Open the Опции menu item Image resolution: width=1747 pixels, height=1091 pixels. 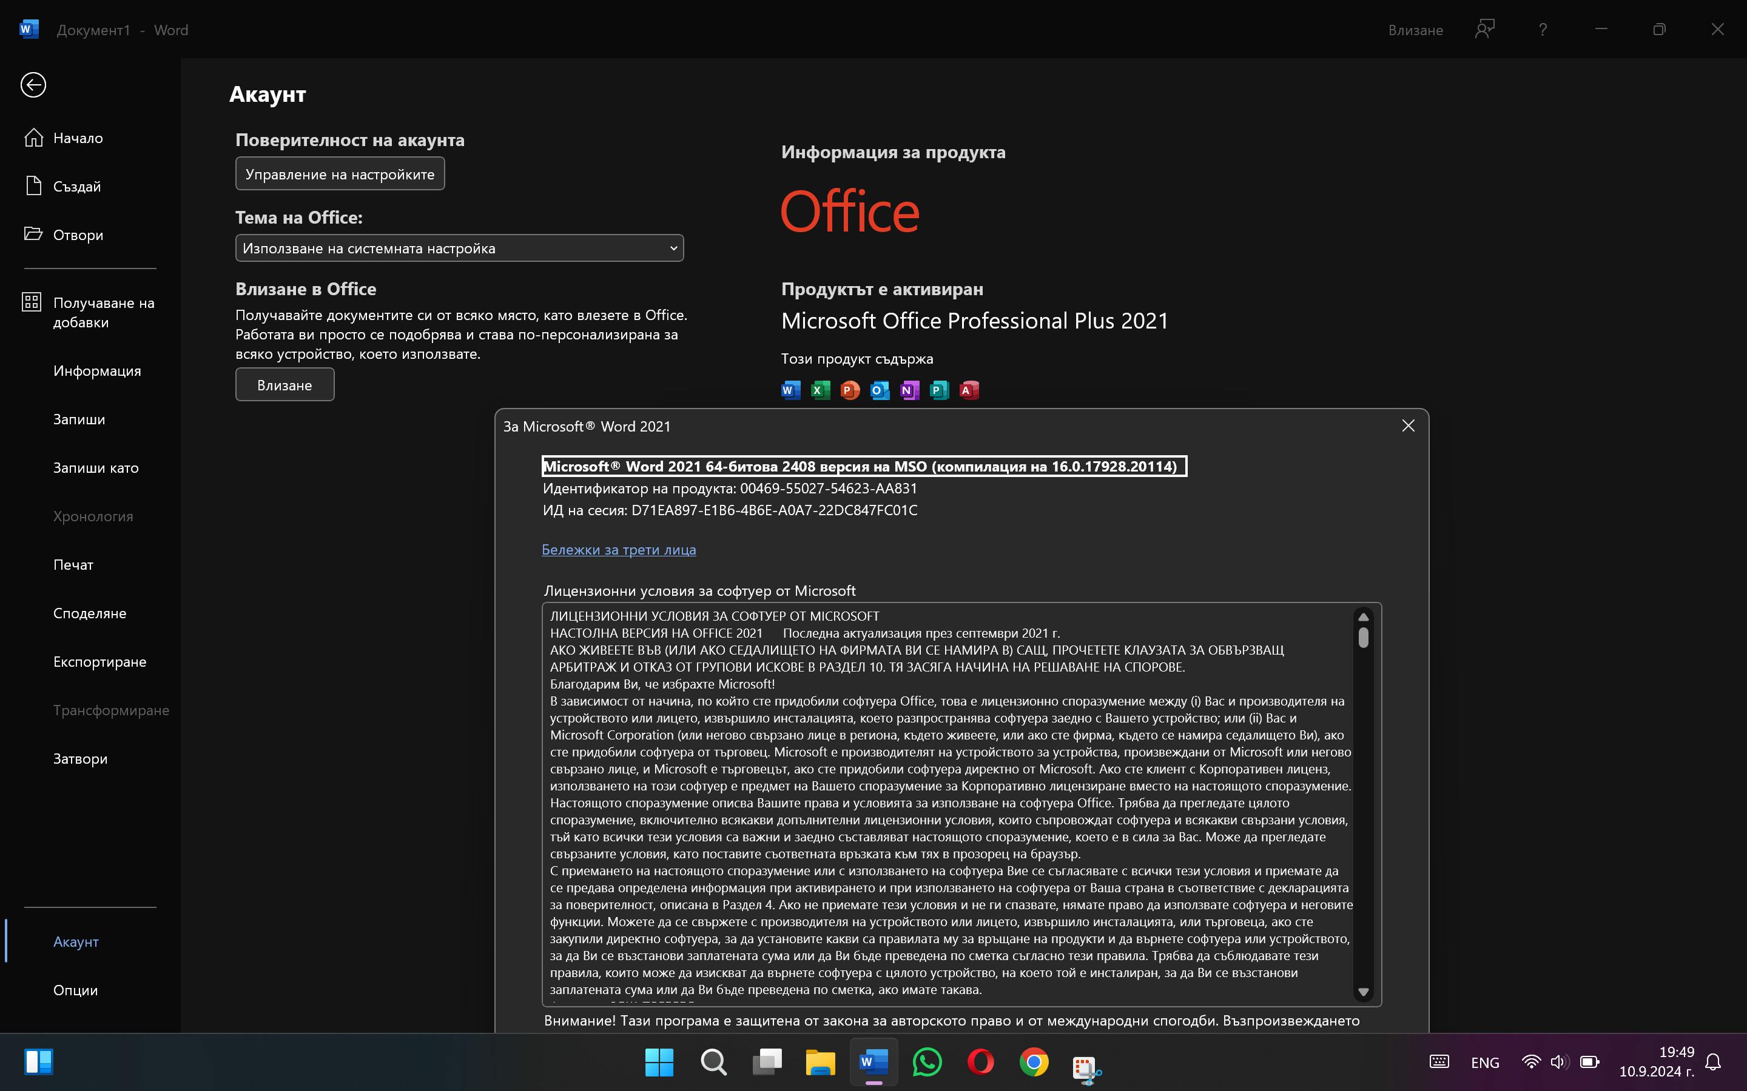(75, 990)
